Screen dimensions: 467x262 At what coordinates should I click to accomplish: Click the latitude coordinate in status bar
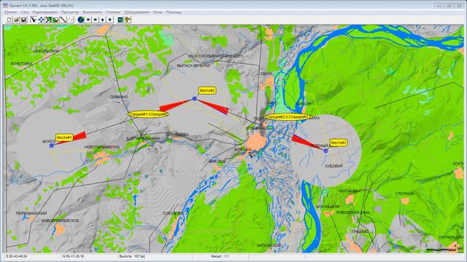(73, 256)
